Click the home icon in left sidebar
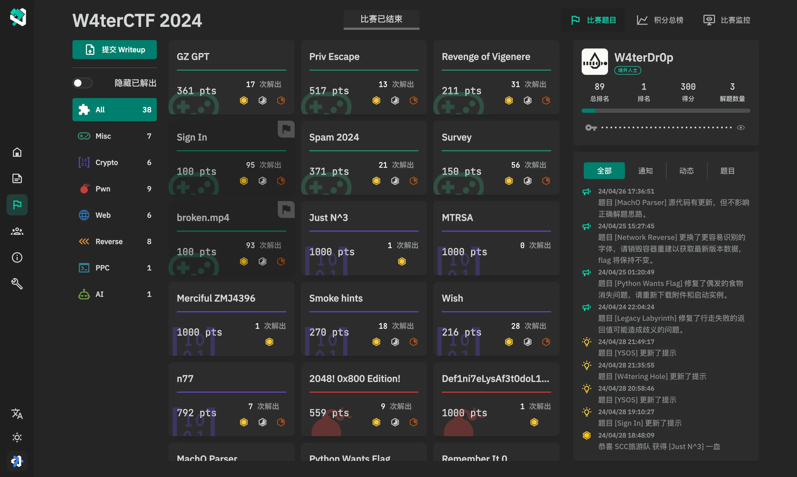Screen dimensions: 797x477 point(17,152)
